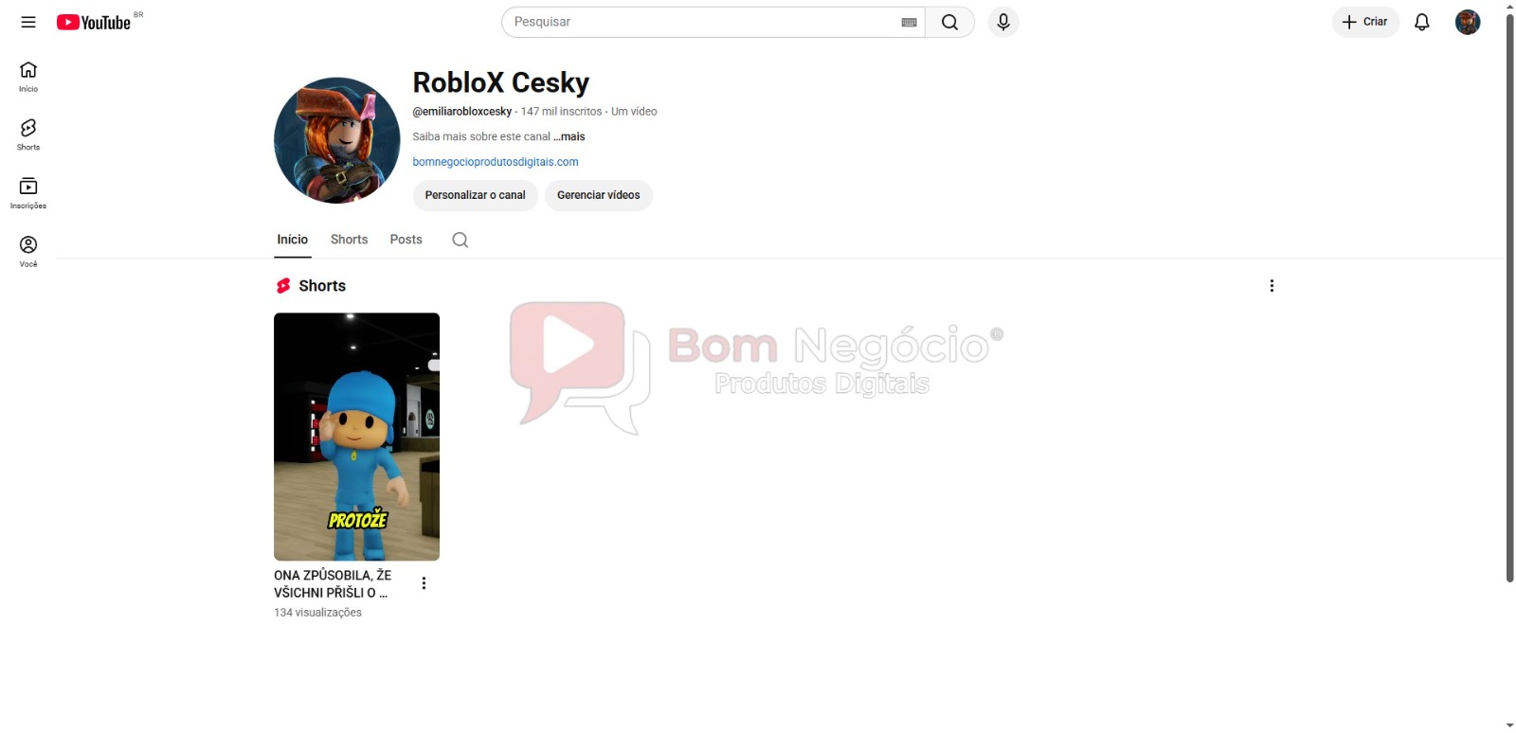Screen dimensions: 1516x733
Task: Go to Shorts in sidebar
Action: click(x=28, y=134)
